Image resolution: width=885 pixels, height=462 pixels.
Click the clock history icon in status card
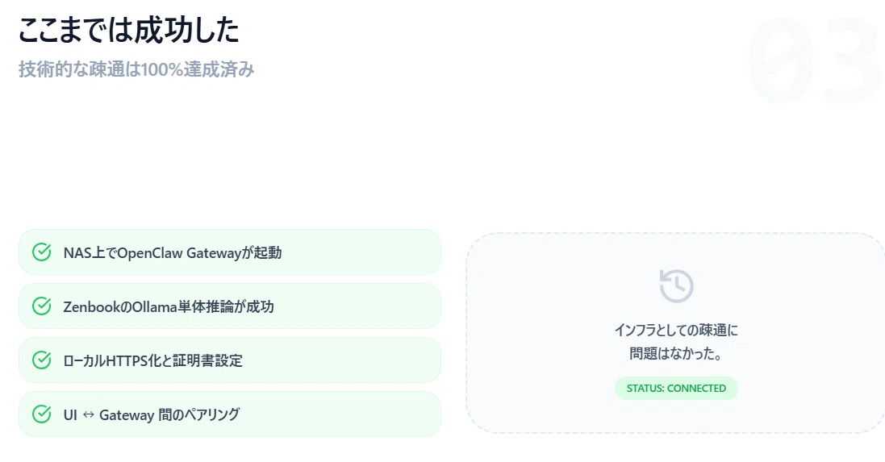tap(676, 286)
